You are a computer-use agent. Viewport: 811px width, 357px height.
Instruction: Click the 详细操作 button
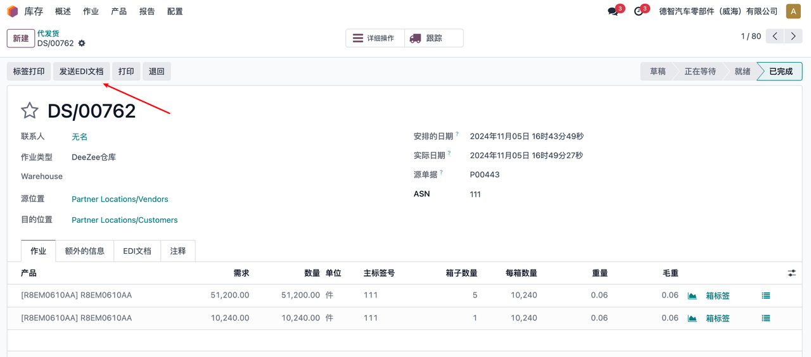click(374, 38)
